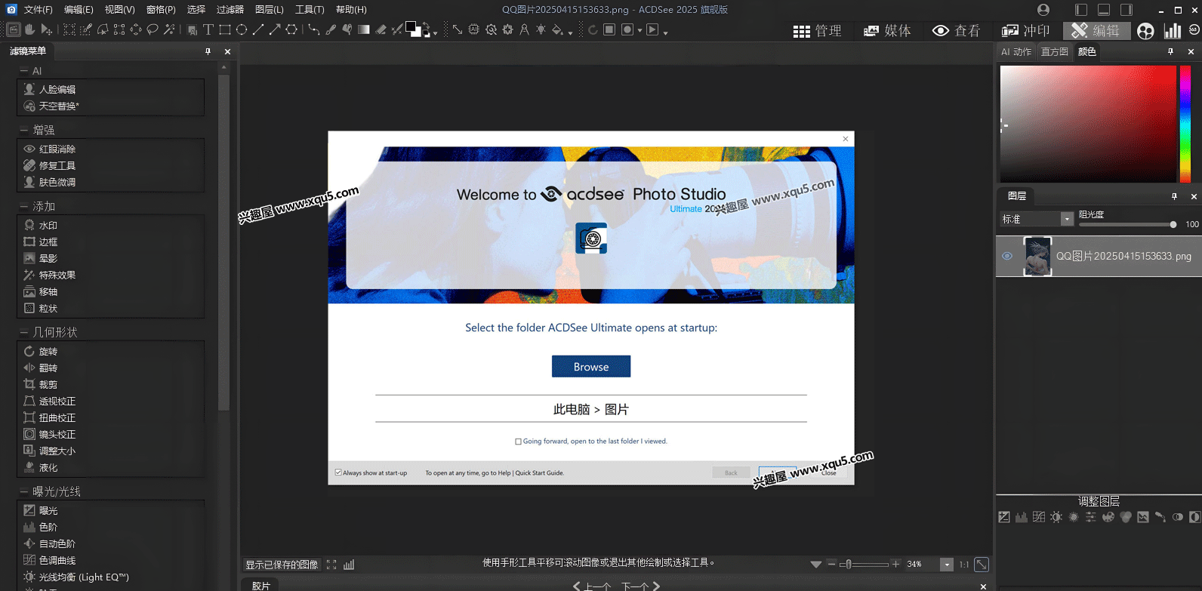The width and height of the screenshot is (1202, 591).
Task: Add a Levels adjustment layer
Action: coord(1022,517)
